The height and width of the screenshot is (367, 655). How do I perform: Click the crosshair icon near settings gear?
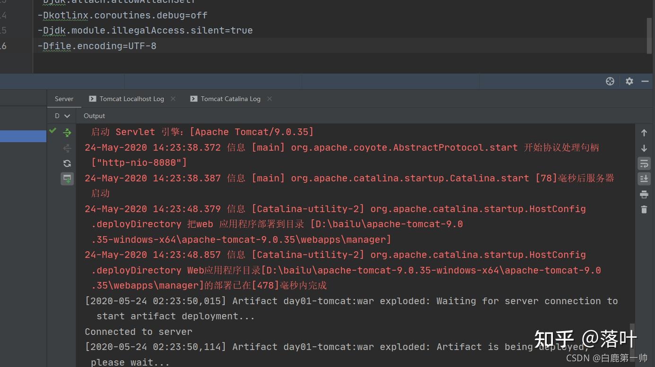pos(610,81)
